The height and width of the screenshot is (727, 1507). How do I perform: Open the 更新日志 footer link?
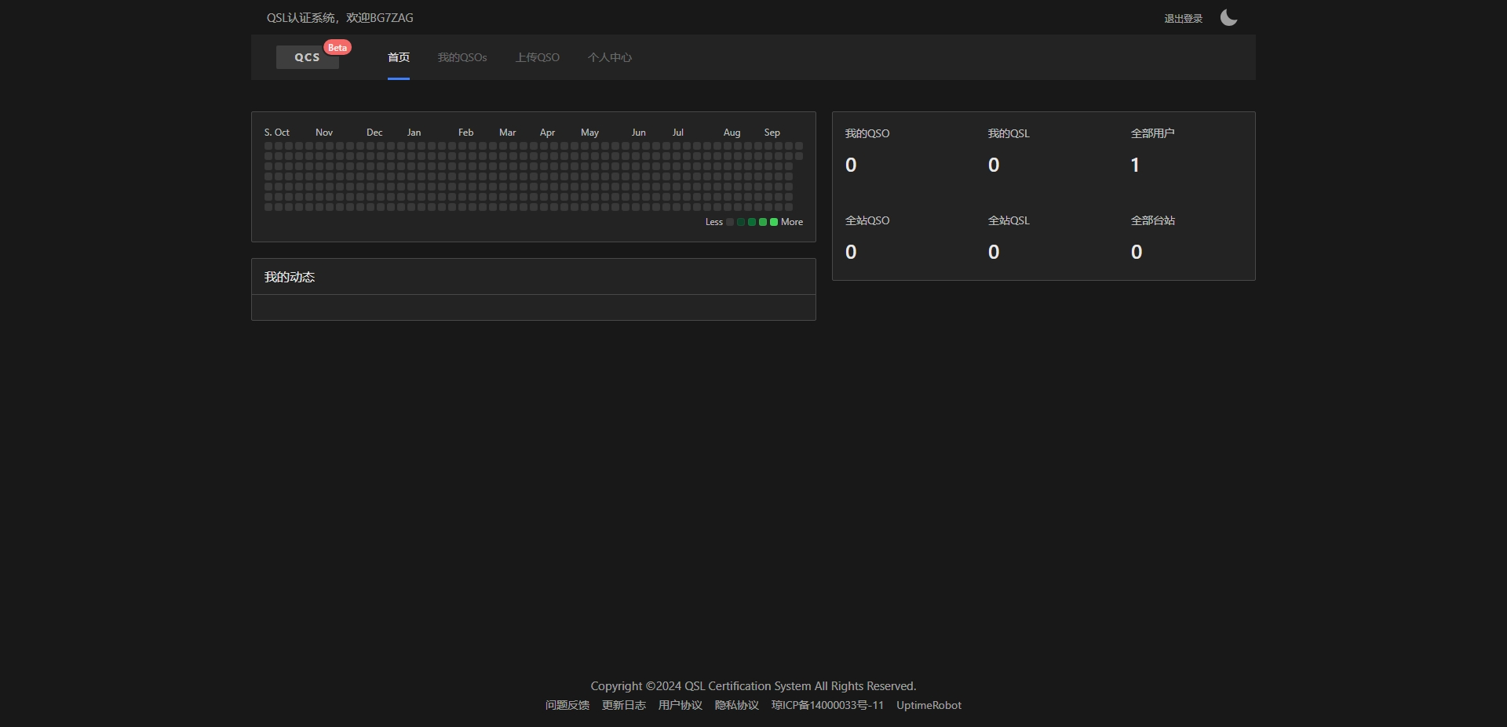[x=624, y=705]
